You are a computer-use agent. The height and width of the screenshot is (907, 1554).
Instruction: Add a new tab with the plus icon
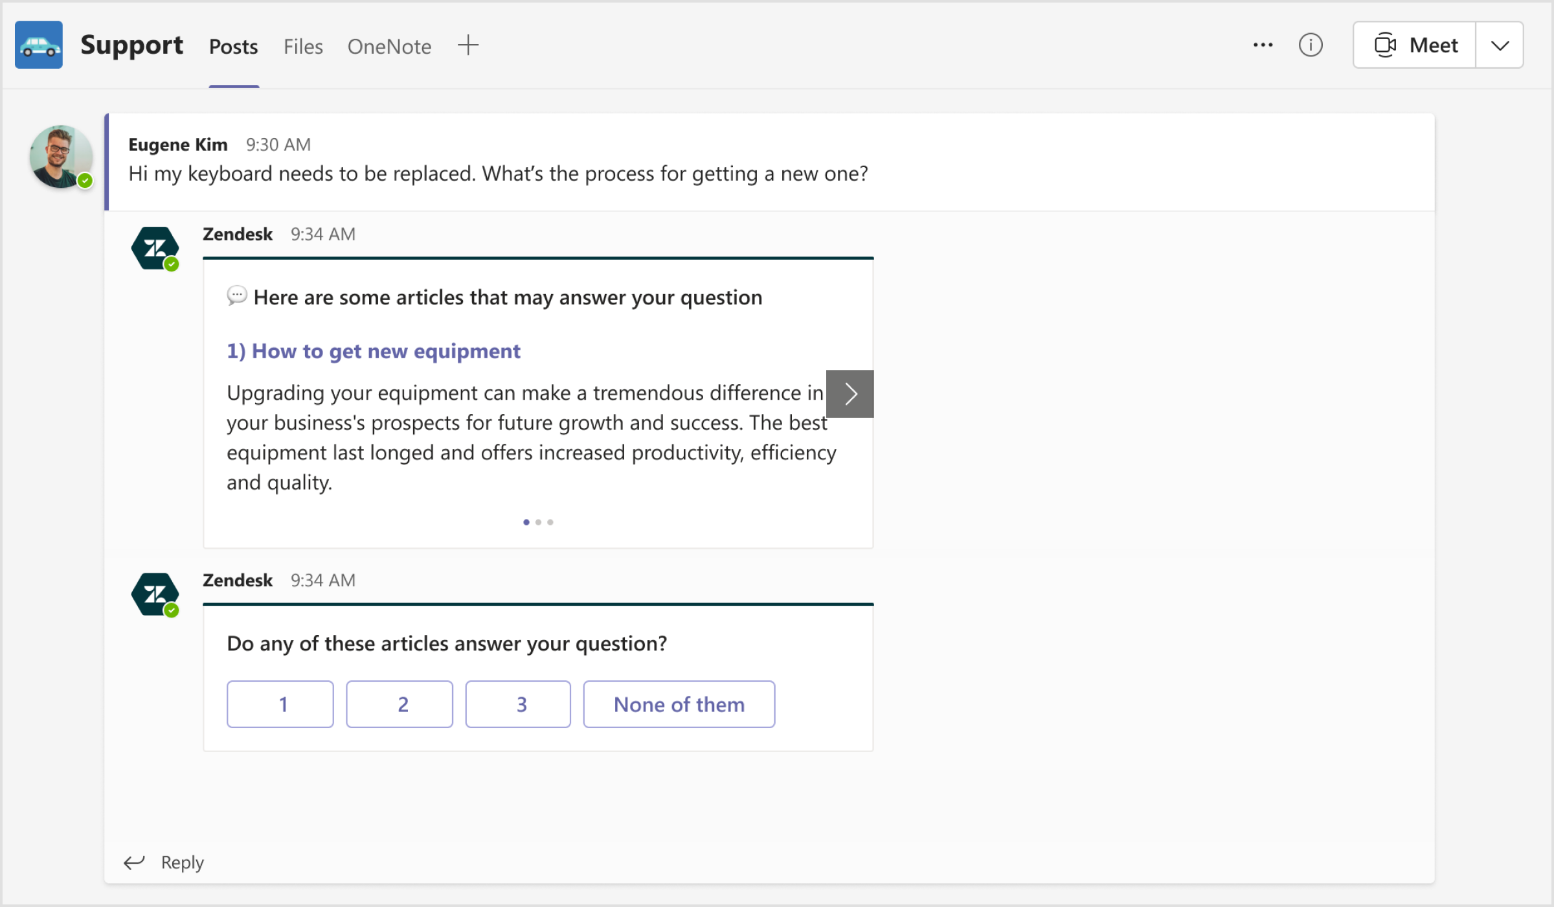467,45
